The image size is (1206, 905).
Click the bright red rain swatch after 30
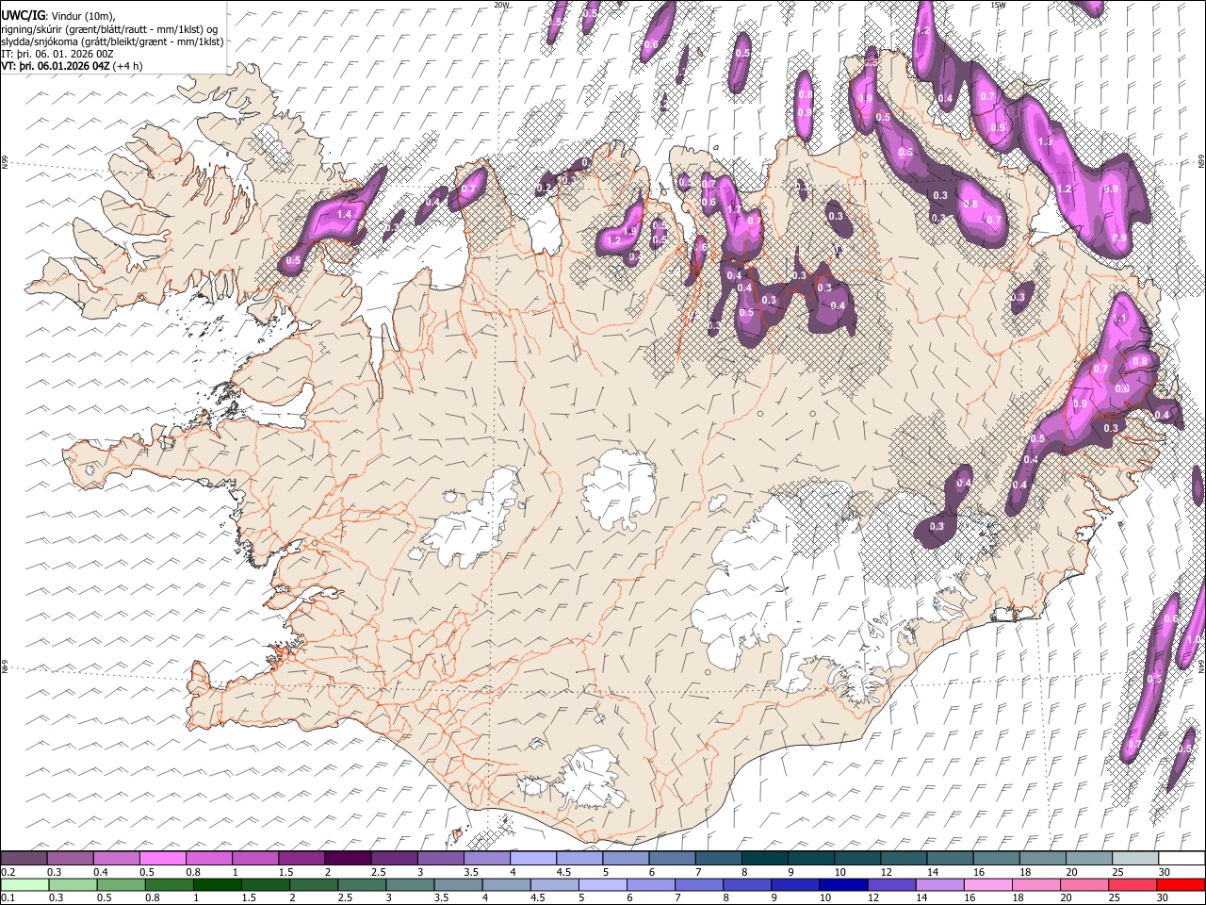click(1182, 885)
